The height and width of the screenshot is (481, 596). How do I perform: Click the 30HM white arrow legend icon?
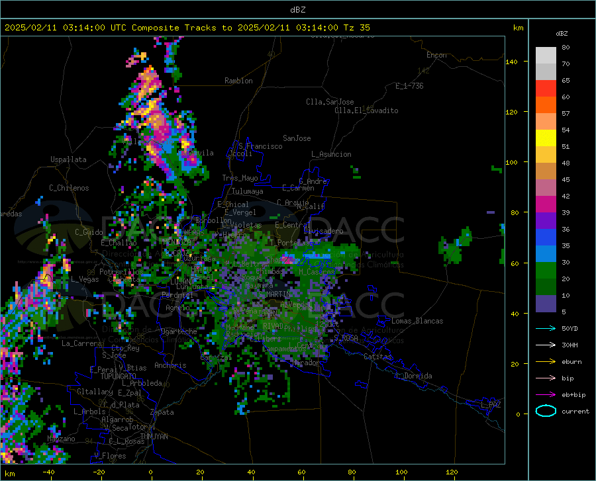coord(546,345)
